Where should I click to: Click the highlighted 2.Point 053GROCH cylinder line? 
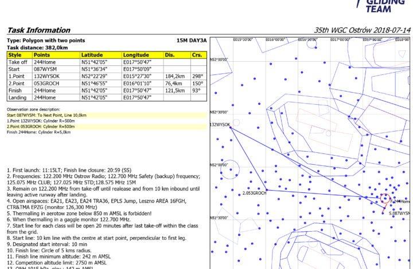tap(41, 126)
